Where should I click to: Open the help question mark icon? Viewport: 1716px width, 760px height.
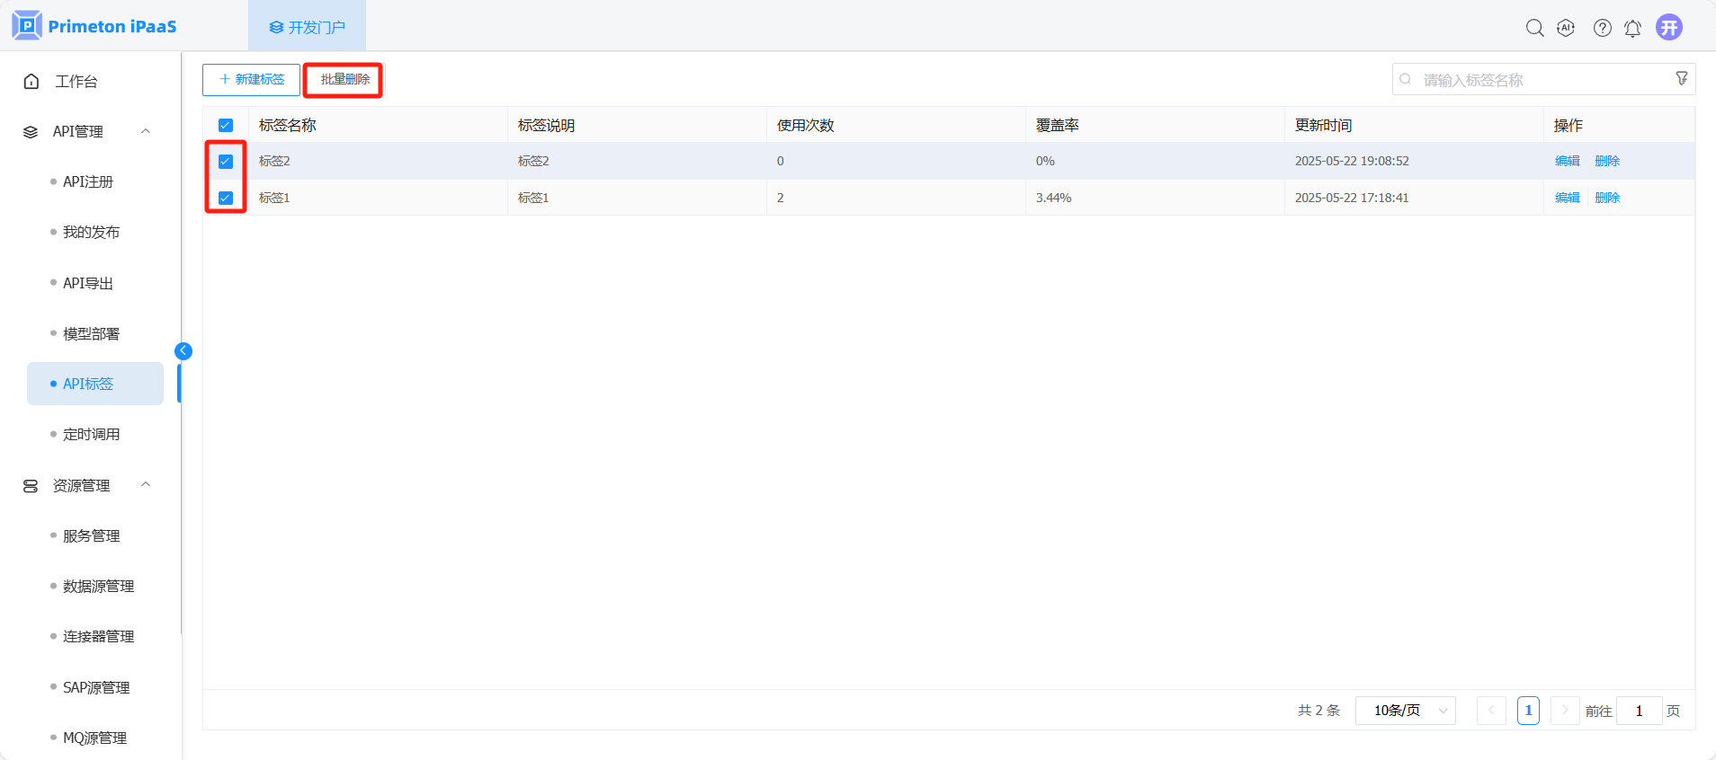tap(1602, 28)
